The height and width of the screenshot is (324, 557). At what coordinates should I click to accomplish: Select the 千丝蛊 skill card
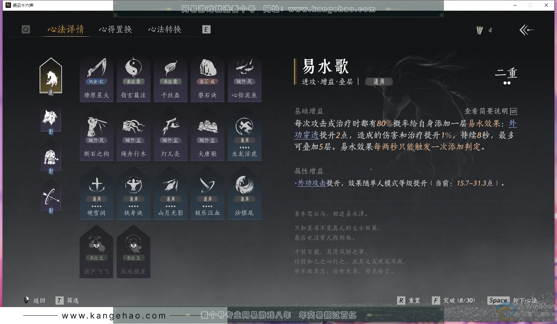tap(171, 80)
